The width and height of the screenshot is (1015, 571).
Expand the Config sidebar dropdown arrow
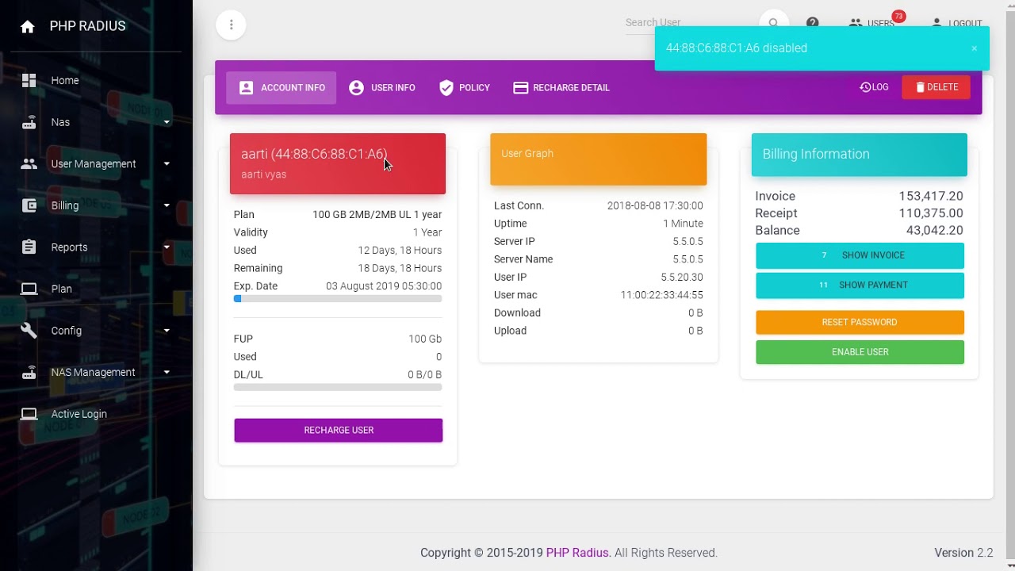(167, 331)
